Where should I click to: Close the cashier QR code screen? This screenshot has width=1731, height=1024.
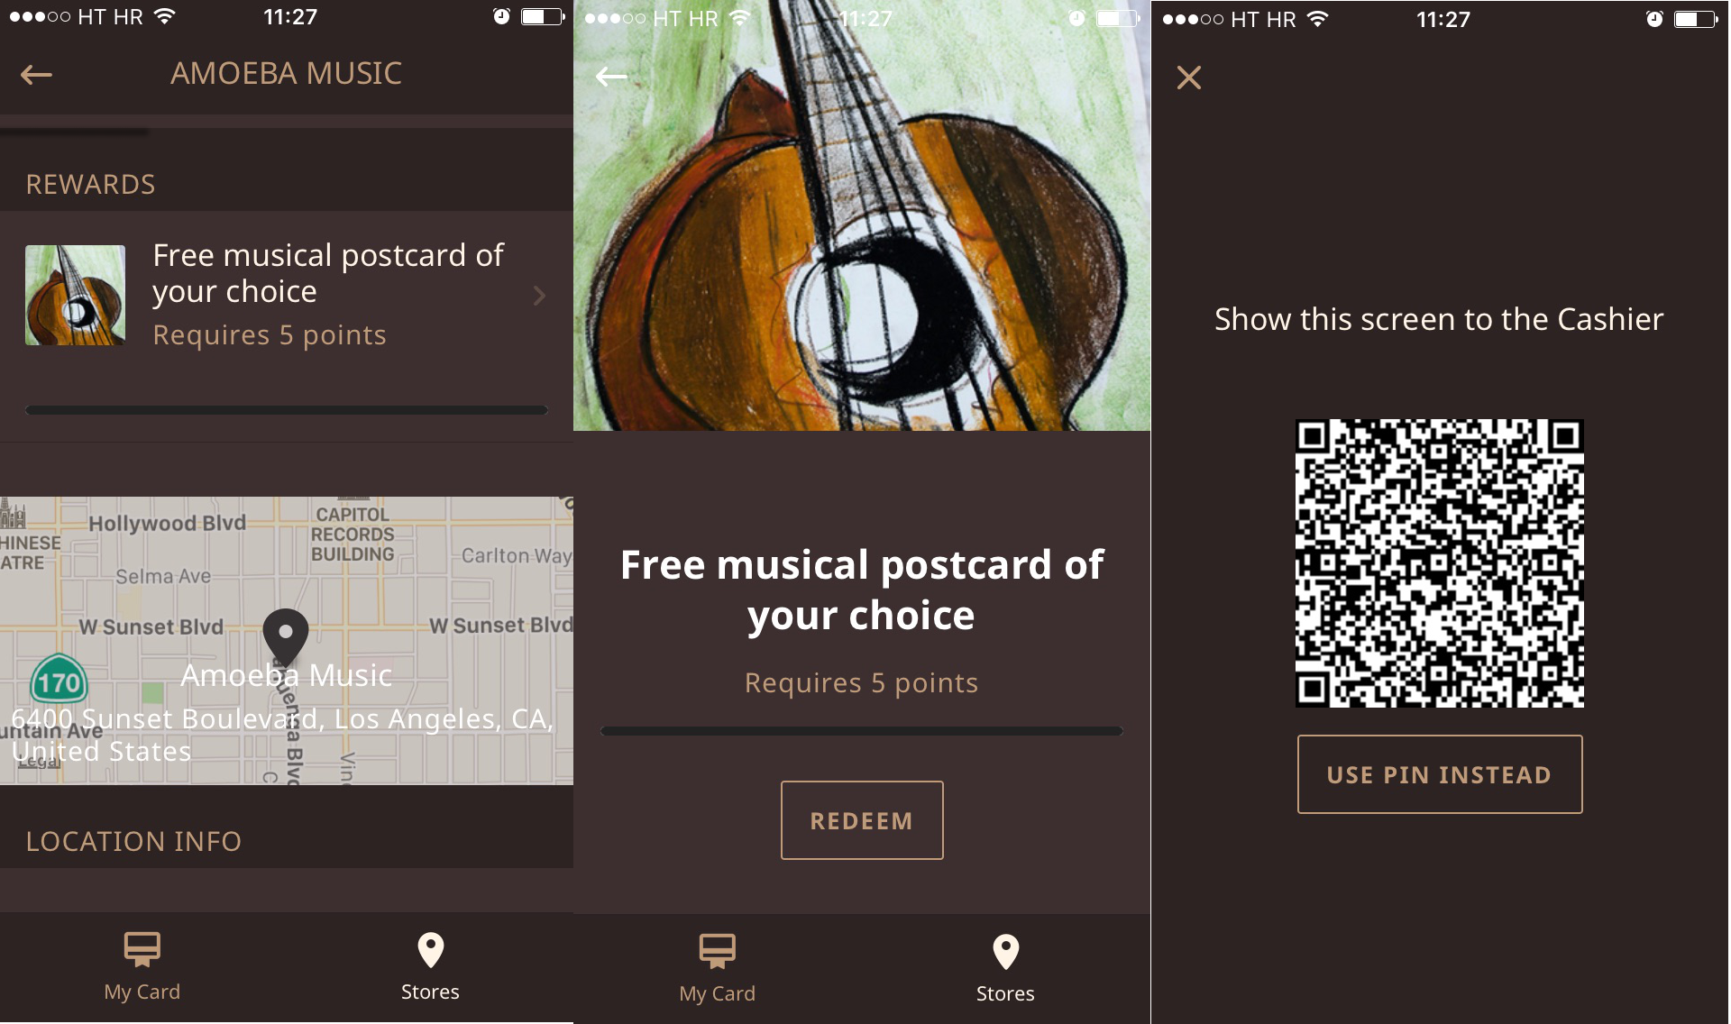tap(1188, 78)
